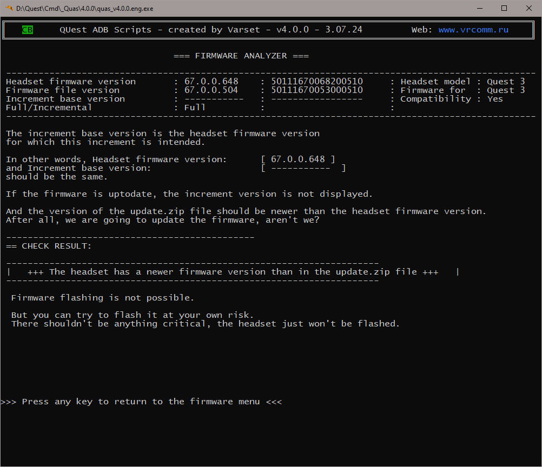
Task: Click the app icon in the title bar
Action: [x=9, y=8]
